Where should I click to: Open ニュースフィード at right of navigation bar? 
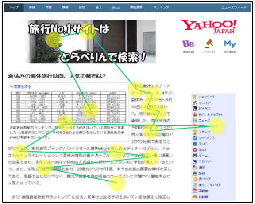click(x=234, y=8)
